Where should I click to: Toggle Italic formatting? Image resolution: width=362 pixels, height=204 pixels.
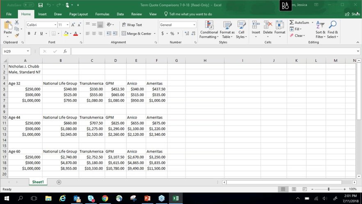tap(35, 34)
